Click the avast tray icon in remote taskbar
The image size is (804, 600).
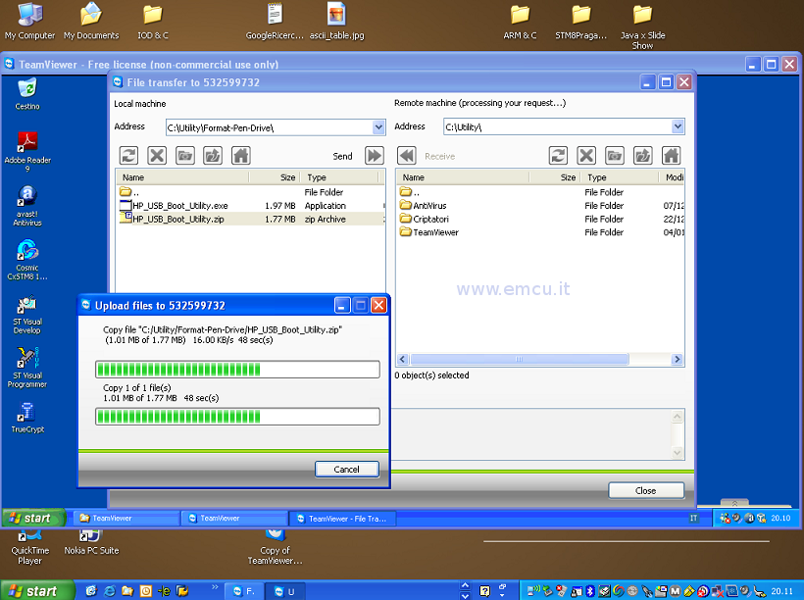tap(750, 518)
